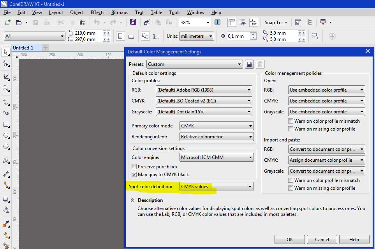
Task: Open the Window menu
Action: point(195,12)
